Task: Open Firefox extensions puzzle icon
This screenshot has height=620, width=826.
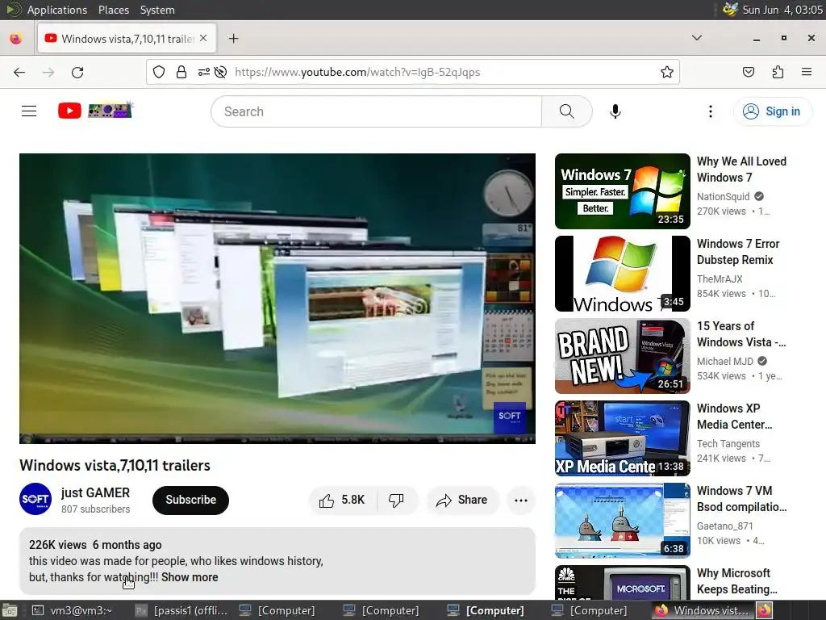Action: click(x=778, y=72)
